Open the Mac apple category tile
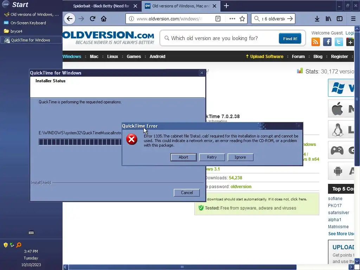Image resolution: width=360 pixels, height=270 pixels. click(x=341, y=109)
